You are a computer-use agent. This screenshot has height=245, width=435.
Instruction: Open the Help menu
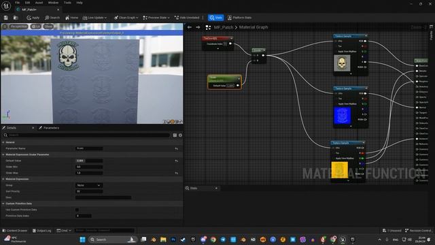pos(80,3)
